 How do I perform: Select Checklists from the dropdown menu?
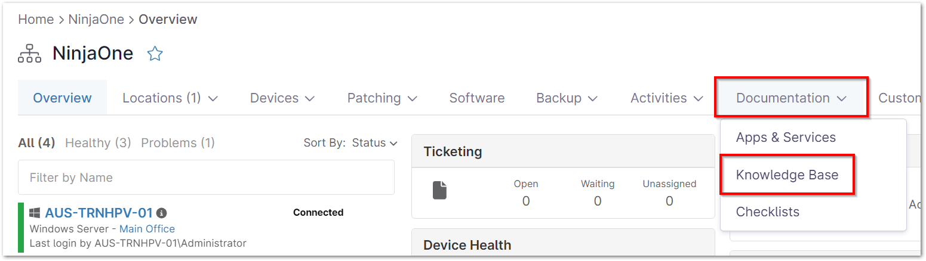click(767, 212)
